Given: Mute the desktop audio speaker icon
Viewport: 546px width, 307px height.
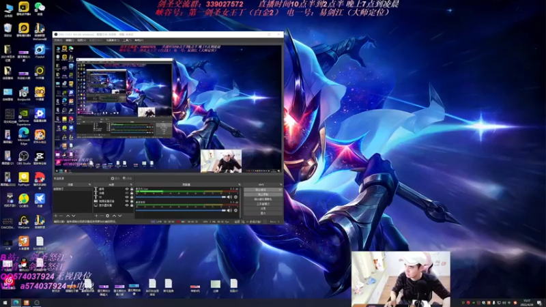Looking at the screenshot, I should (229, 210).
